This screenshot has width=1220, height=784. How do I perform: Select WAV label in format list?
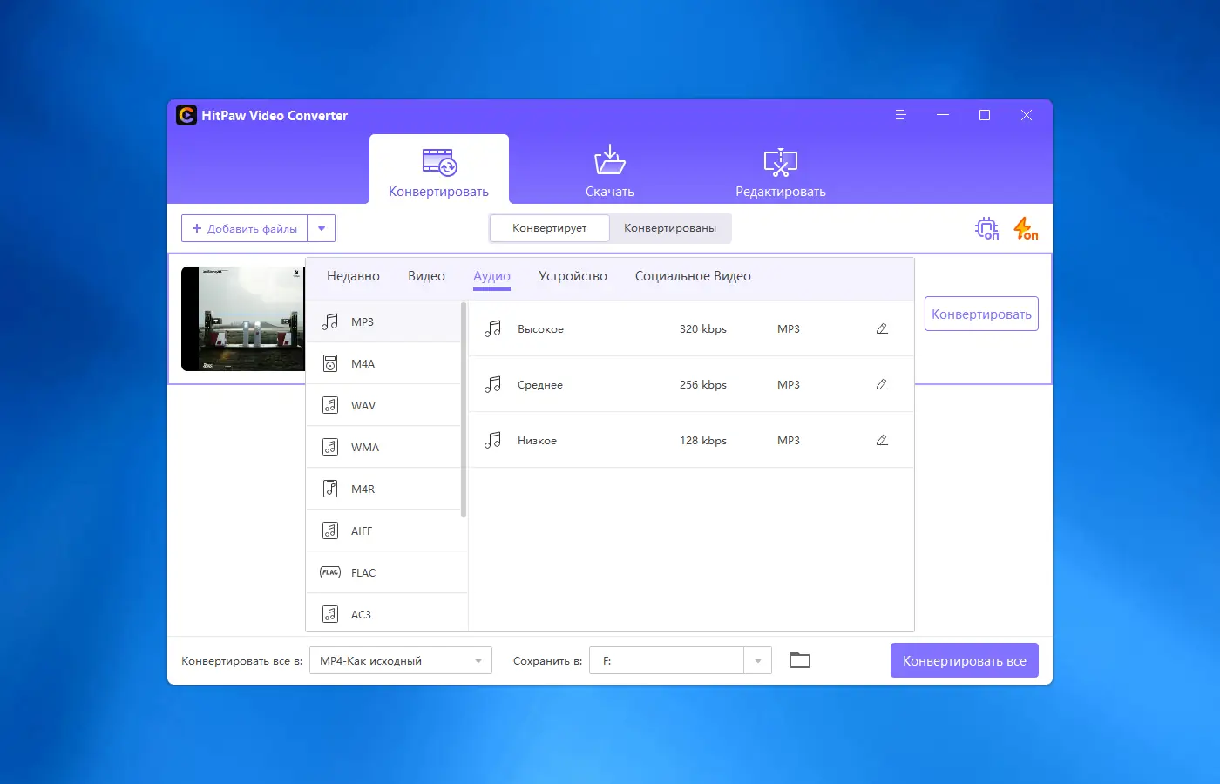tap(363, 405)
